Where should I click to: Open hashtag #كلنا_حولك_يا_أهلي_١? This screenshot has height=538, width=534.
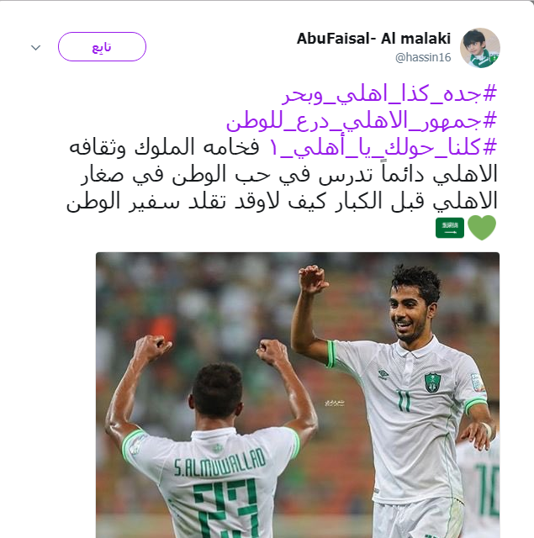click(x=383, y=148)
